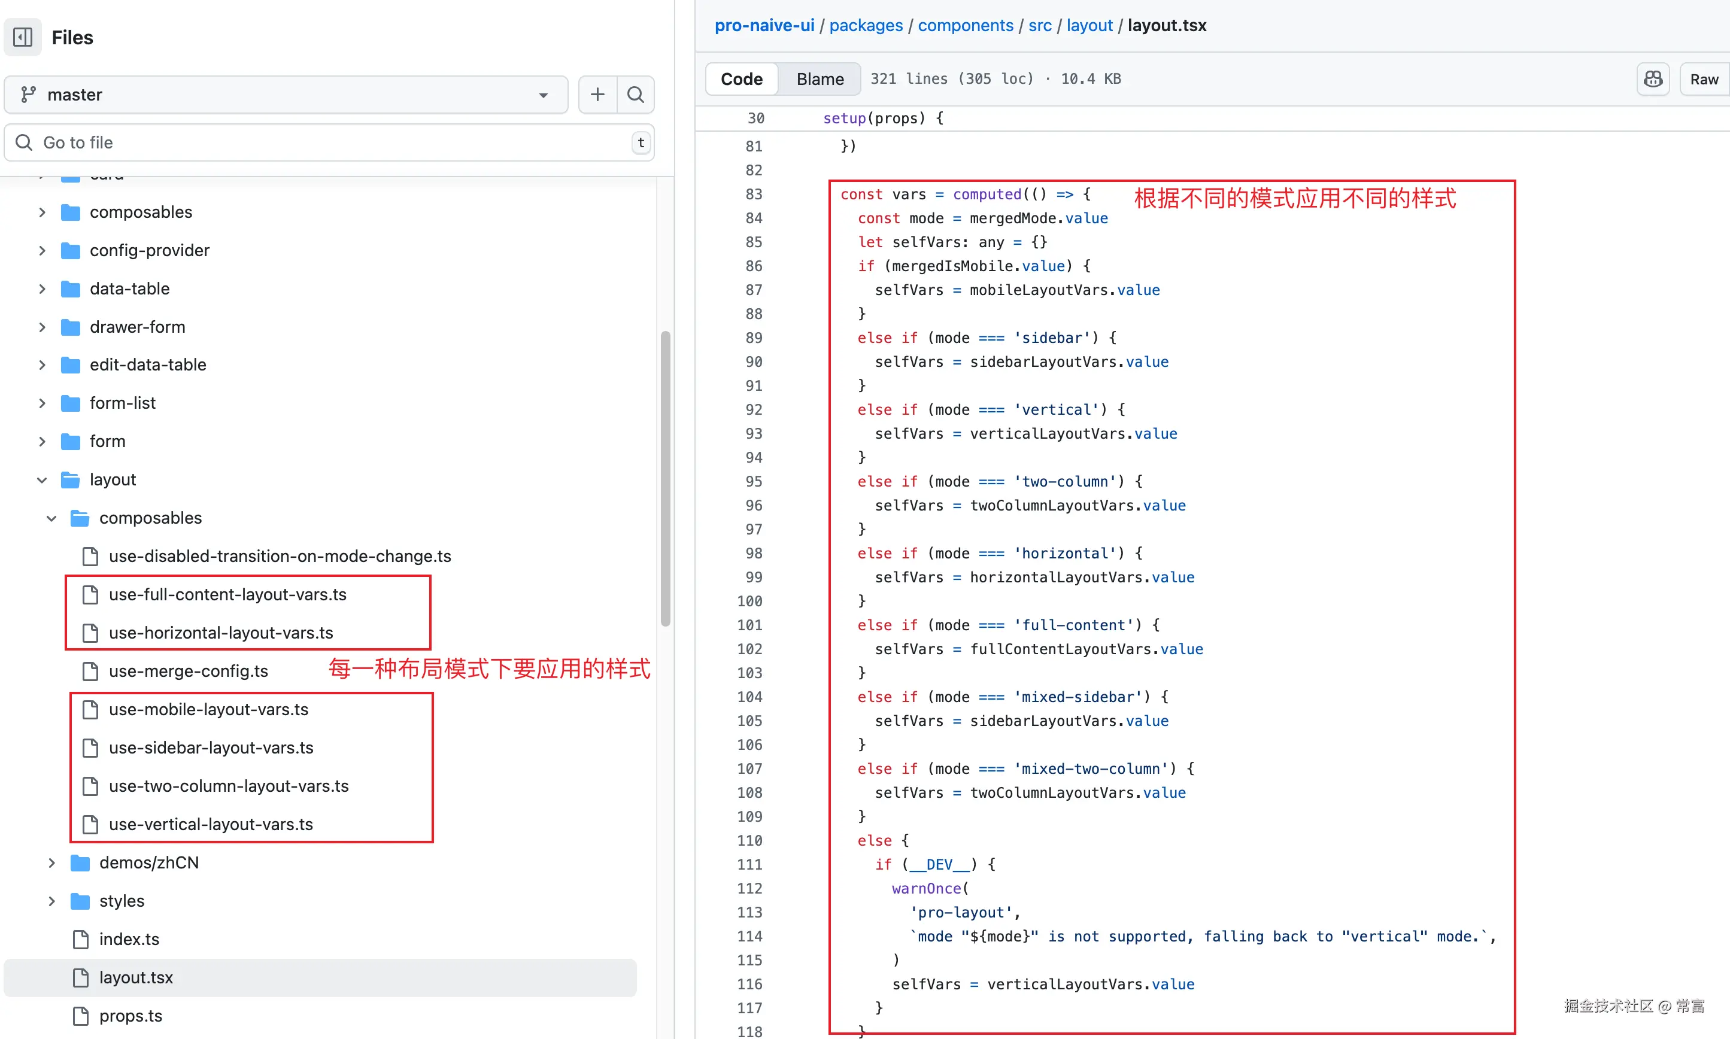Image resolution: width=1730 pixels, height=1039 pixels.
Task: Open the index.ts file
Action: pos(129,939)
